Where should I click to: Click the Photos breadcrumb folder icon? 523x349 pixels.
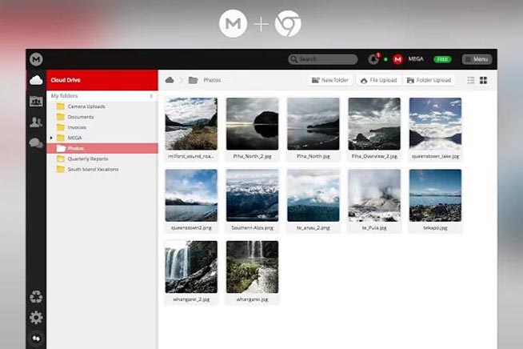click(x=193, y=80)
